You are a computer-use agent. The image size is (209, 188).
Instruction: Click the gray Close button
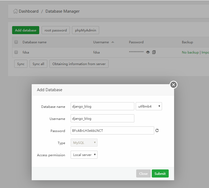click(x=143, y=173)
